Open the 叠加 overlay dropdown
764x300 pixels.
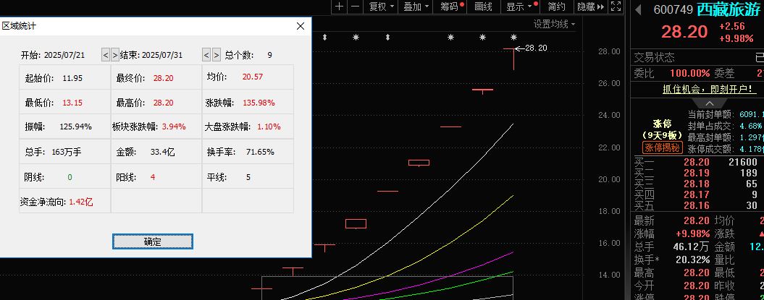[416, 7]
